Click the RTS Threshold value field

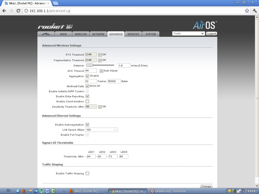pyautogui.click(x=91, y=55)
